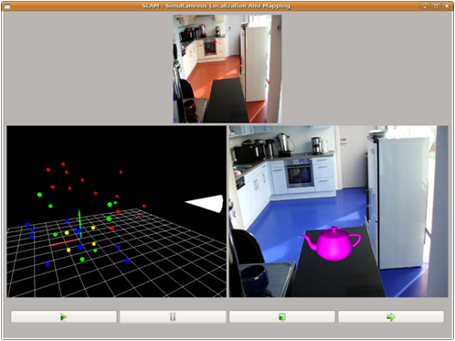Stop the SLAM sequence with the green square button
Viewport: 455px width, 341px height.
(x=281, y=317)
